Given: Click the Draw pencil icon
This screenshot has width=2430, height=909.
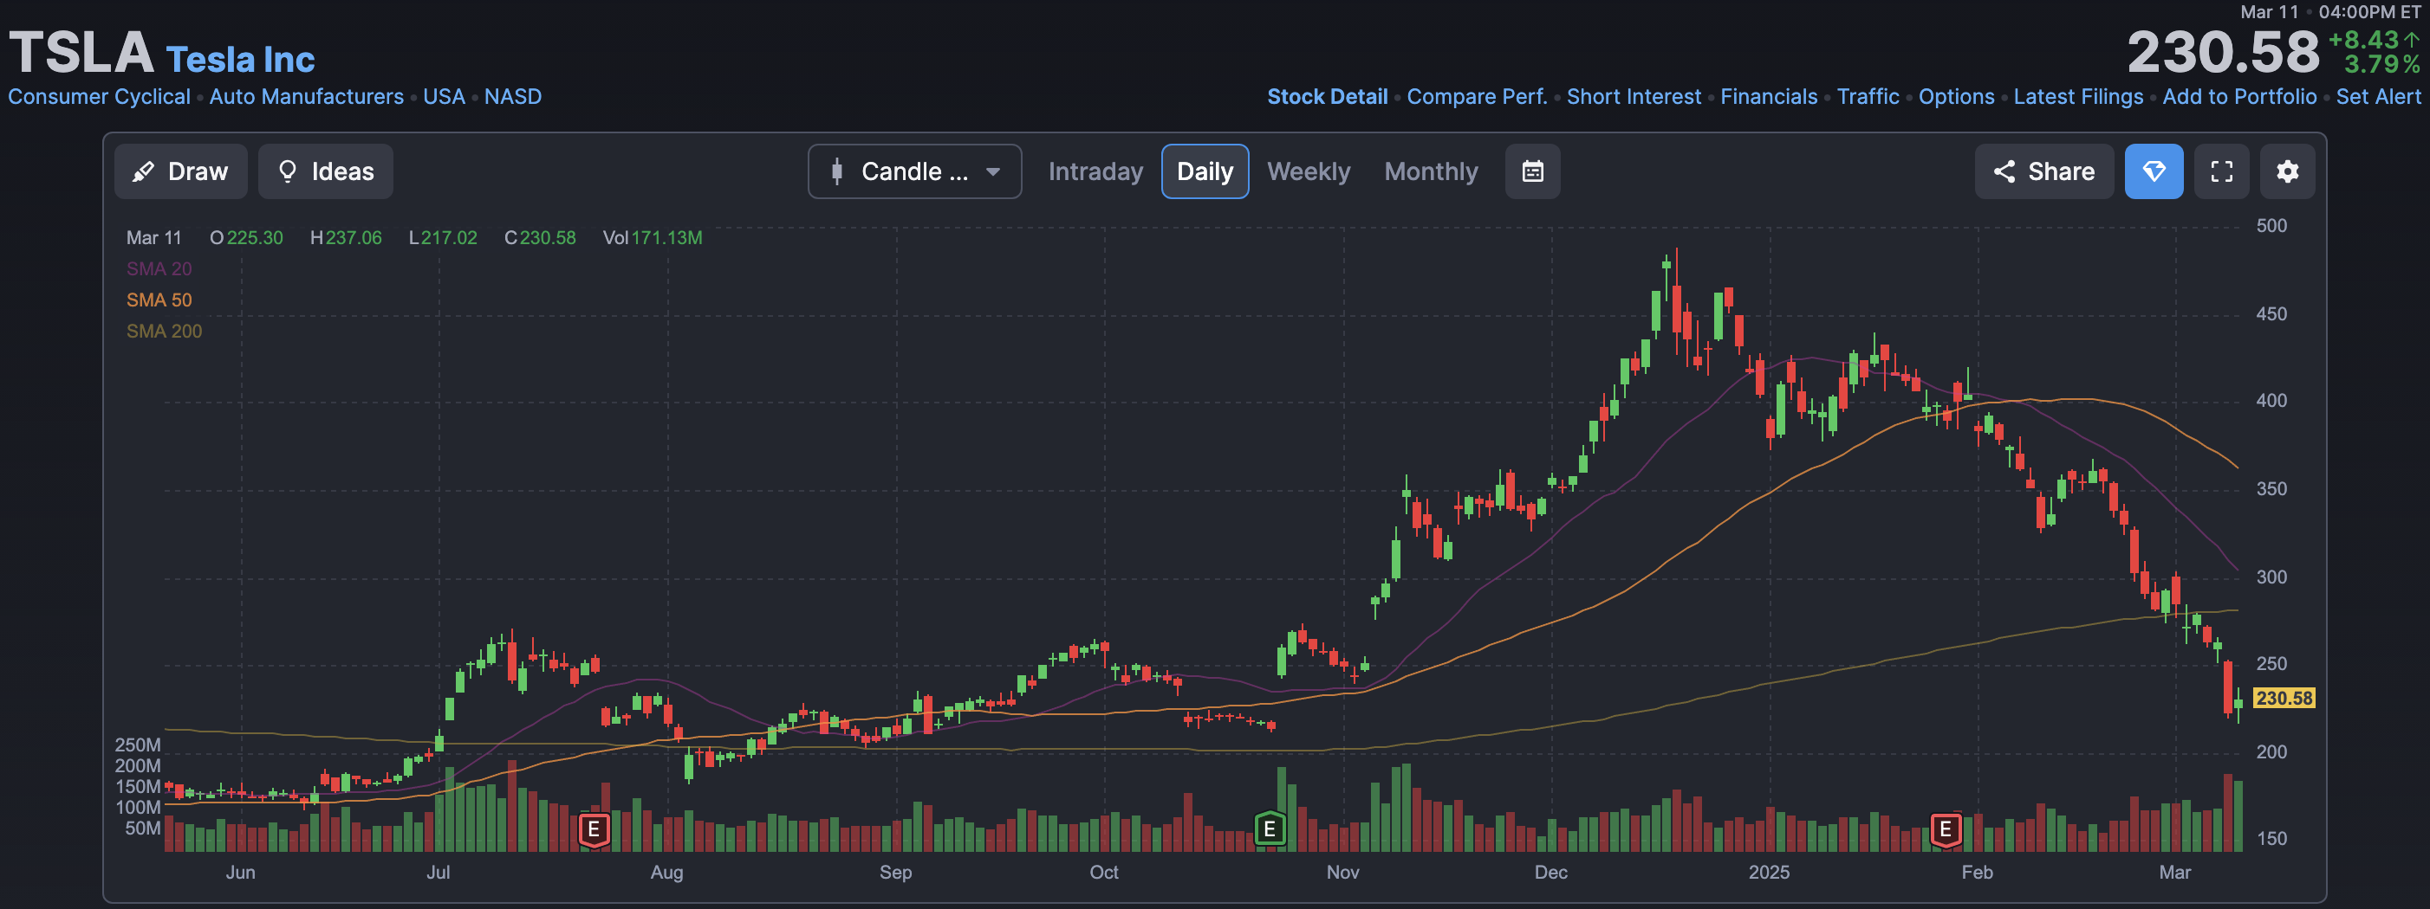Looking at the screenshot, I should (143, 171).
